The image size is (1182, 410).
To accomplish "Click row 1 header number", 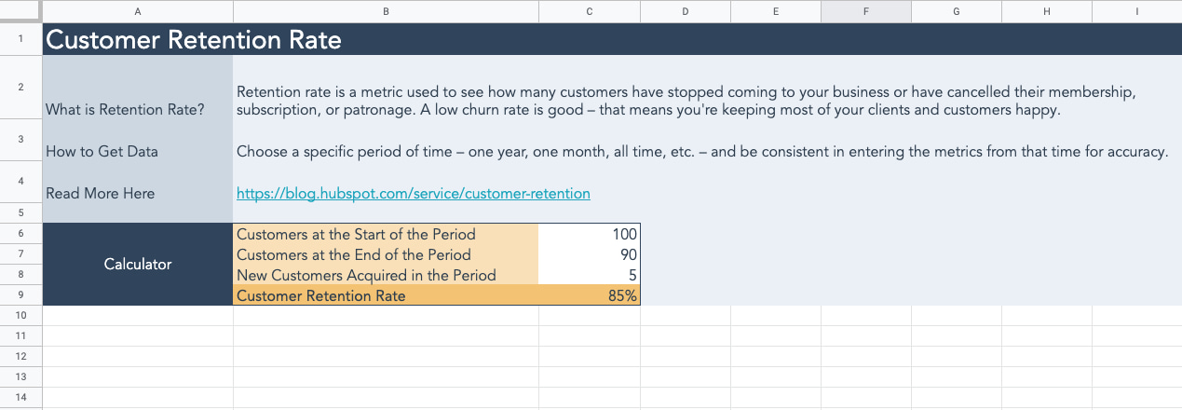I will click(20, 40).
